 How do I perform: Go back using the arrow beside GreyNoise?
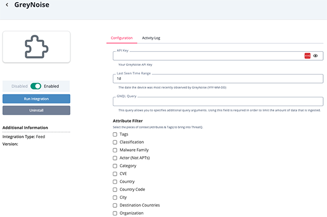click(x=7, y=5)
